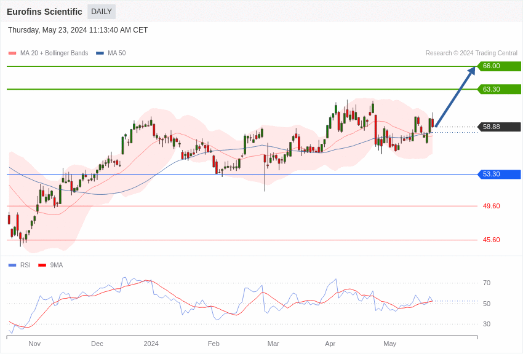Click the 2024 label on time axis
This screenshot has height=354, width=523.
(151, 344)
